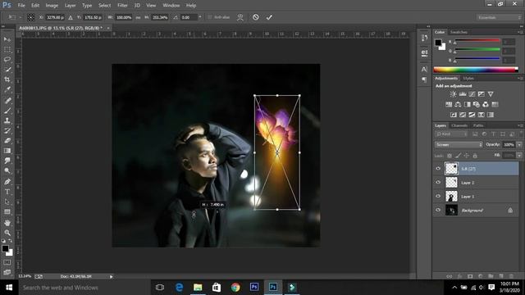This screenshot has height=295, width=525.
Task: Select the Eyedropper tool
Action: point(7,89)
